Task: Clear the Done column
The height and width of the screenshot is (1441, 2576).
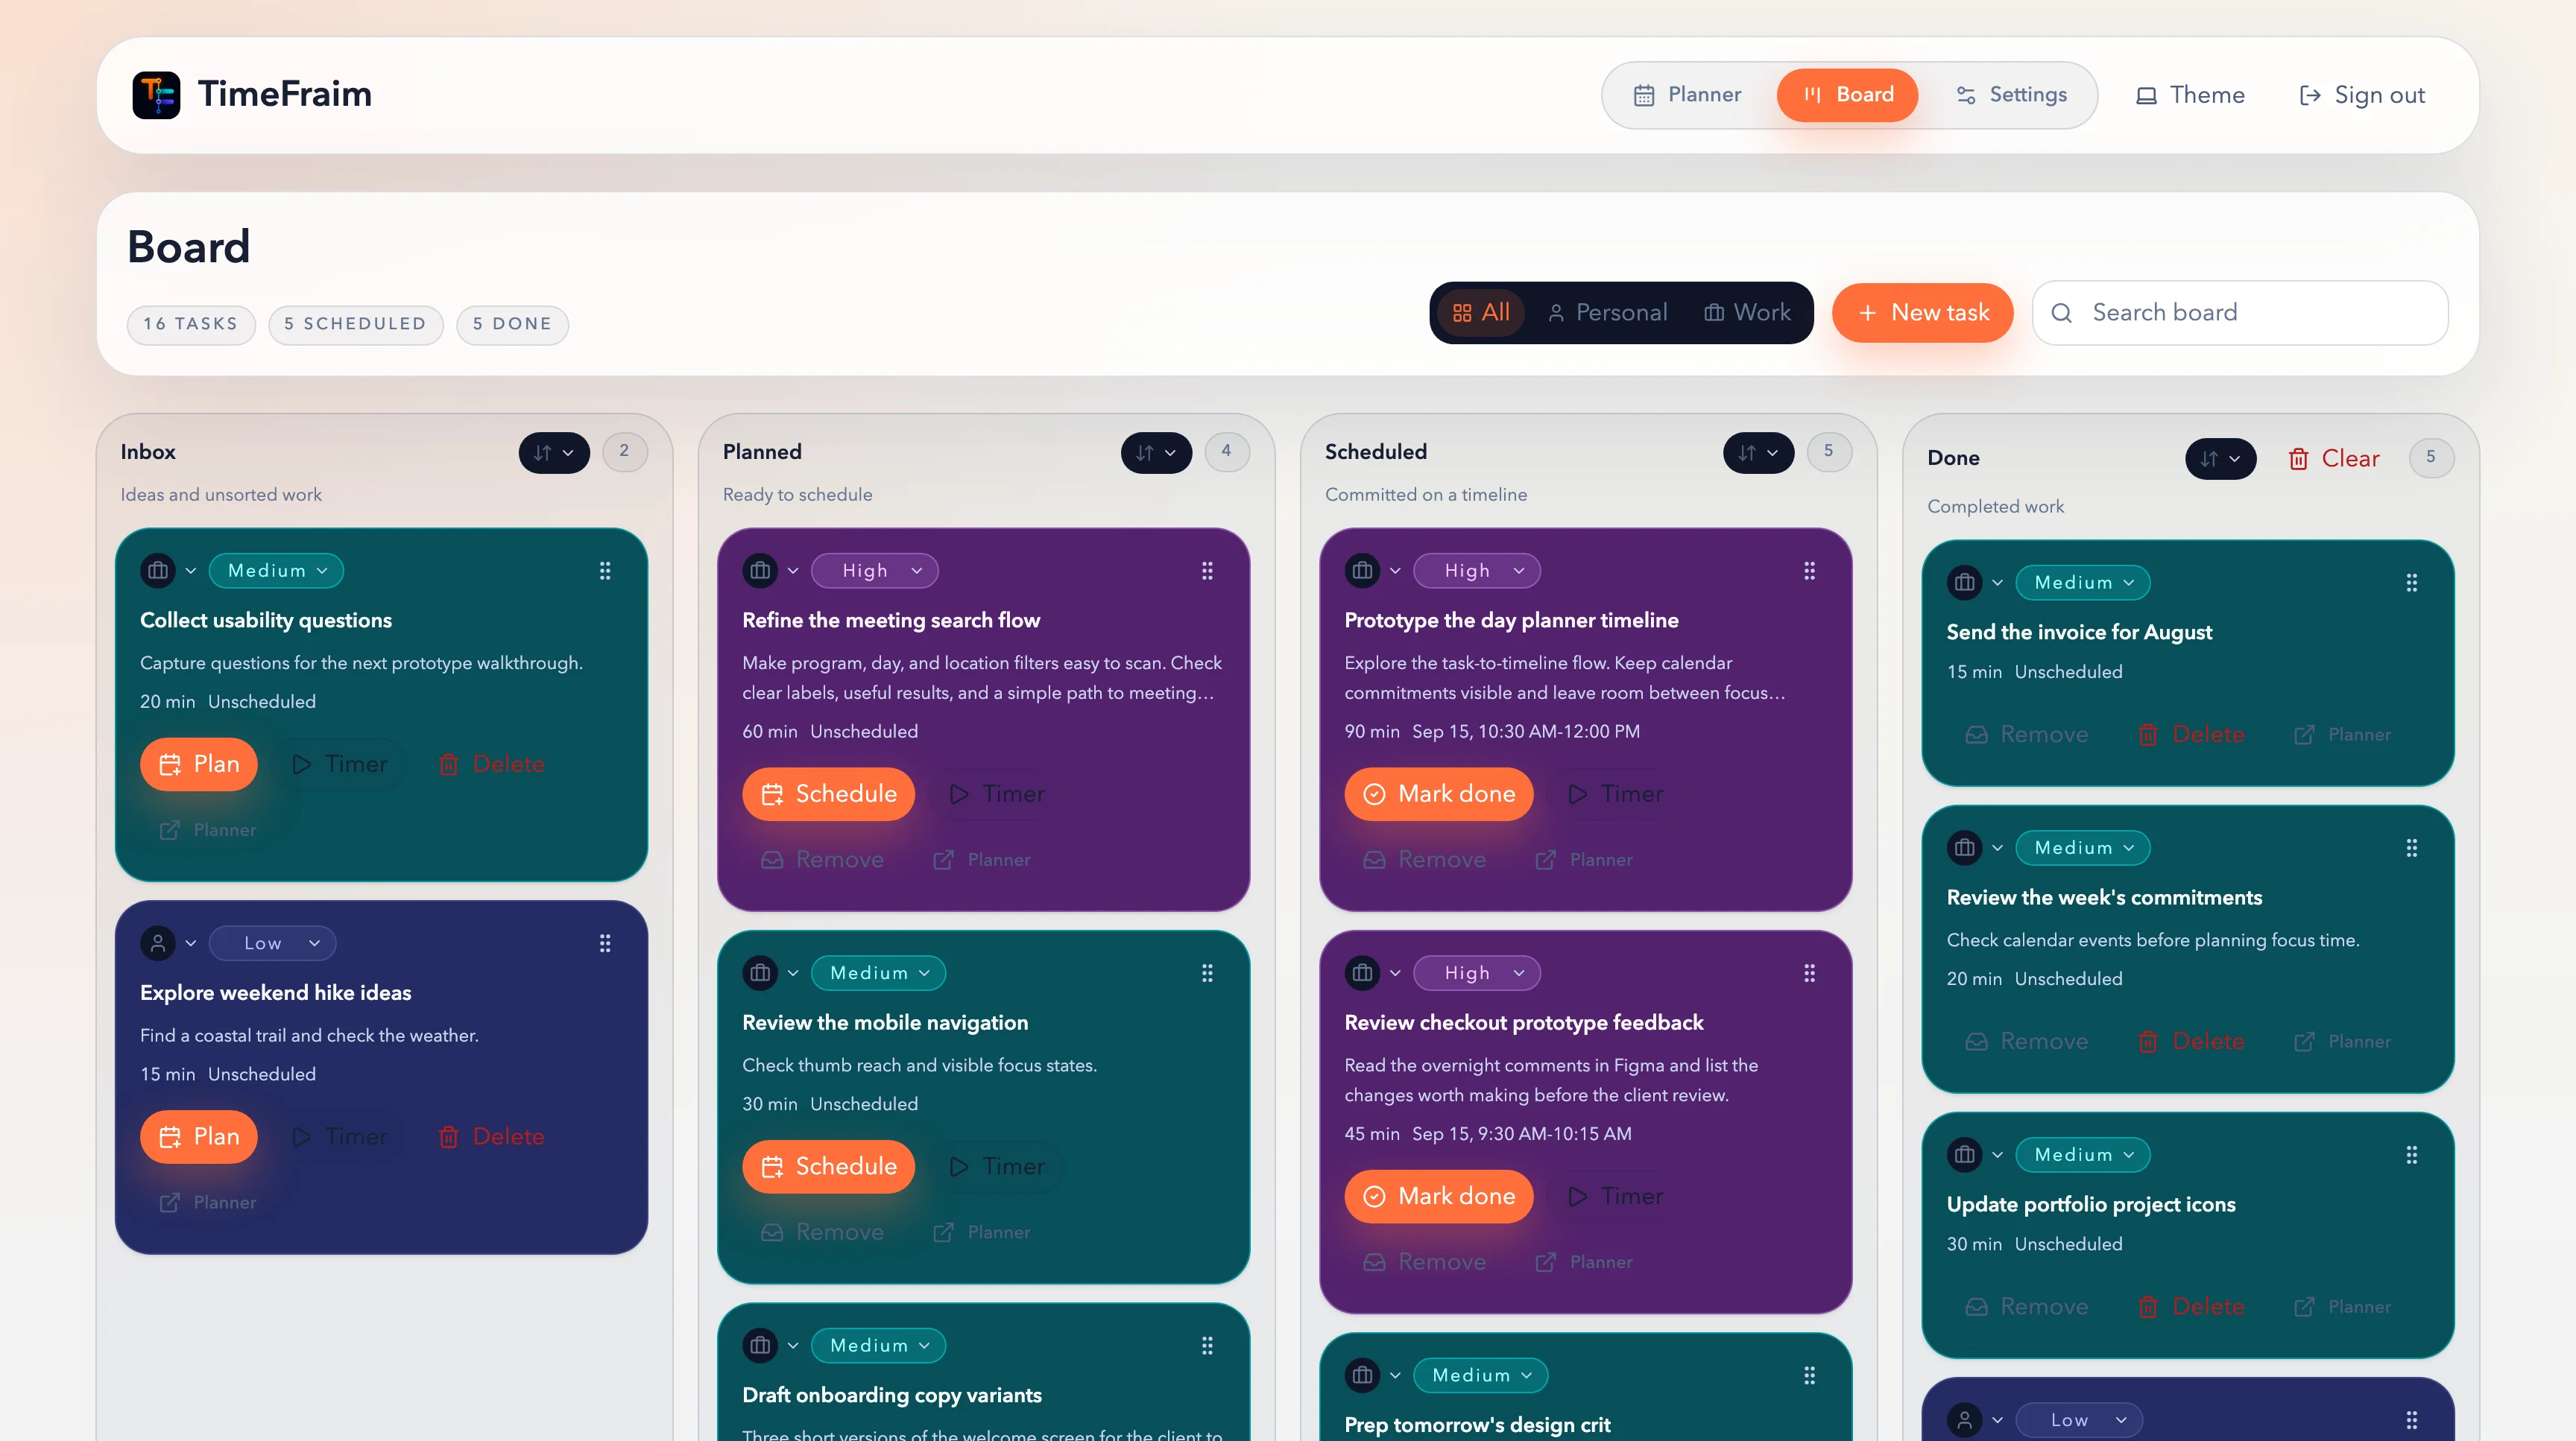Action: coord(2333,459)
